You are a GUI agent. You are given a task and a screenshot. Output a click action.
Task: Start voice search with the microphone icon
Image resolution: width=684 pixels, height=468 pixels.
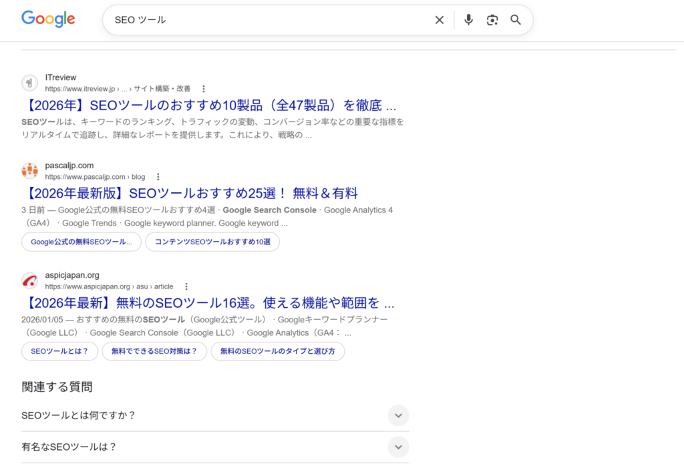point(468,19)
